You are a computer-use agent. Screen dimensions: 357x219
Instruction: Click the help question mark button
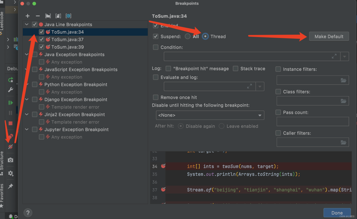(28, 213)
